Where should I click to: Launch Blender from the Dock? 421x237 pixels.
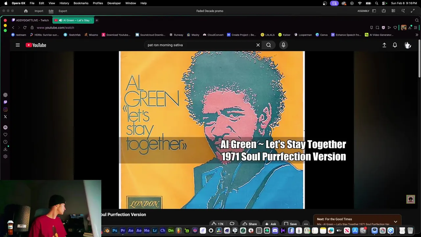[x=107, y=230]
